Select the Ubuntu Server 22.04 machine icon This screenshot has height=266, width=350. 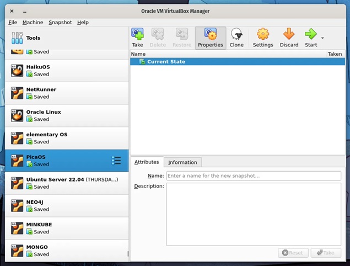click(17, 183)
